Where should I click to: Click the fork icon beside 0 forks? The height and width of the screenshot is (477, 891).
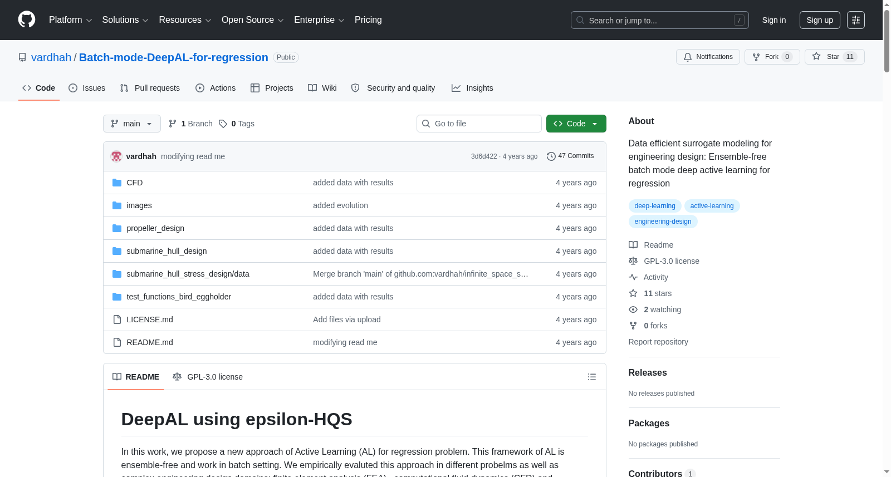pos(633,326)
